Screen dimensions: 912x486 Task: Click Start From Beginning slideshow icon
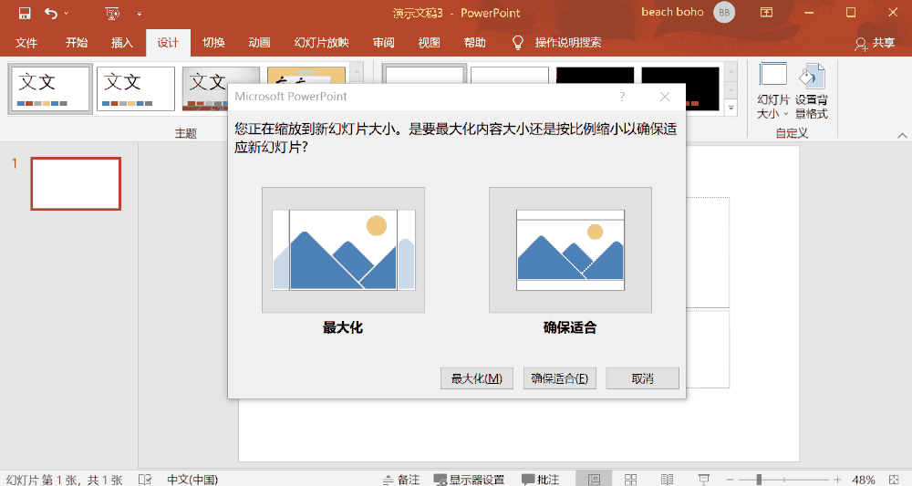pos(113,13)
